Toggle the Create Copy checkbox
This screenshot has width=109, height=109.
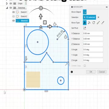coord(85,66)
